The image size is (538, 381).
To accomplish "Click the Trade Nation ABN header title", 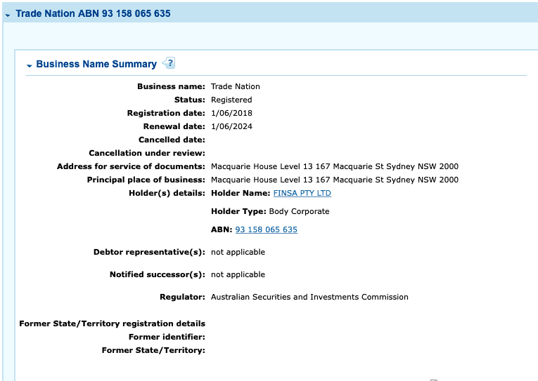I will [93, 13].
